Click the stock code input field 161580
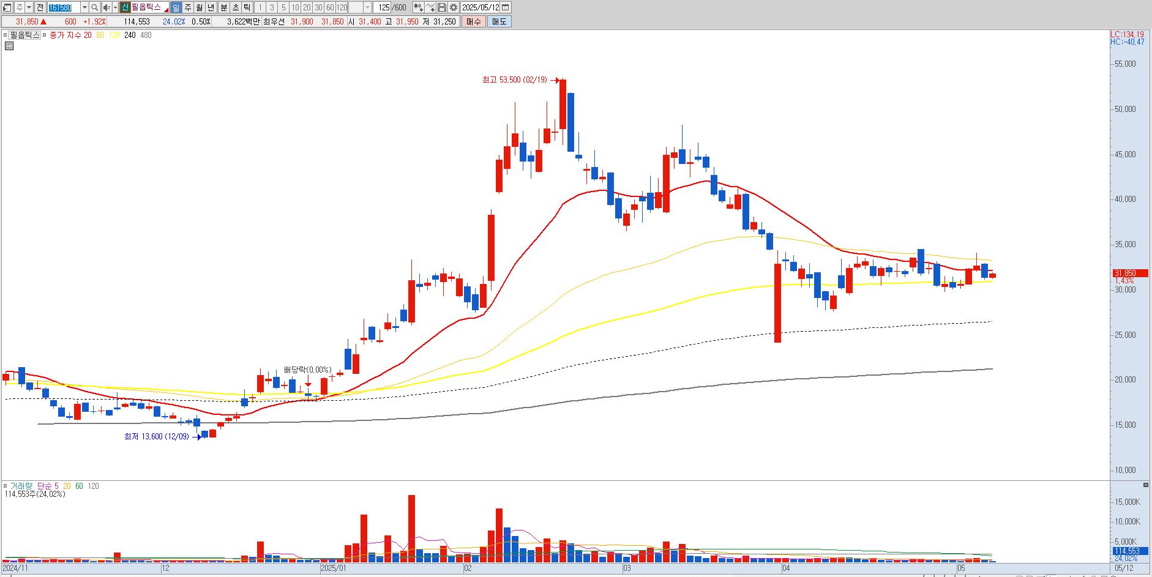Screen dimensions: 1152x577 [64, 7]
